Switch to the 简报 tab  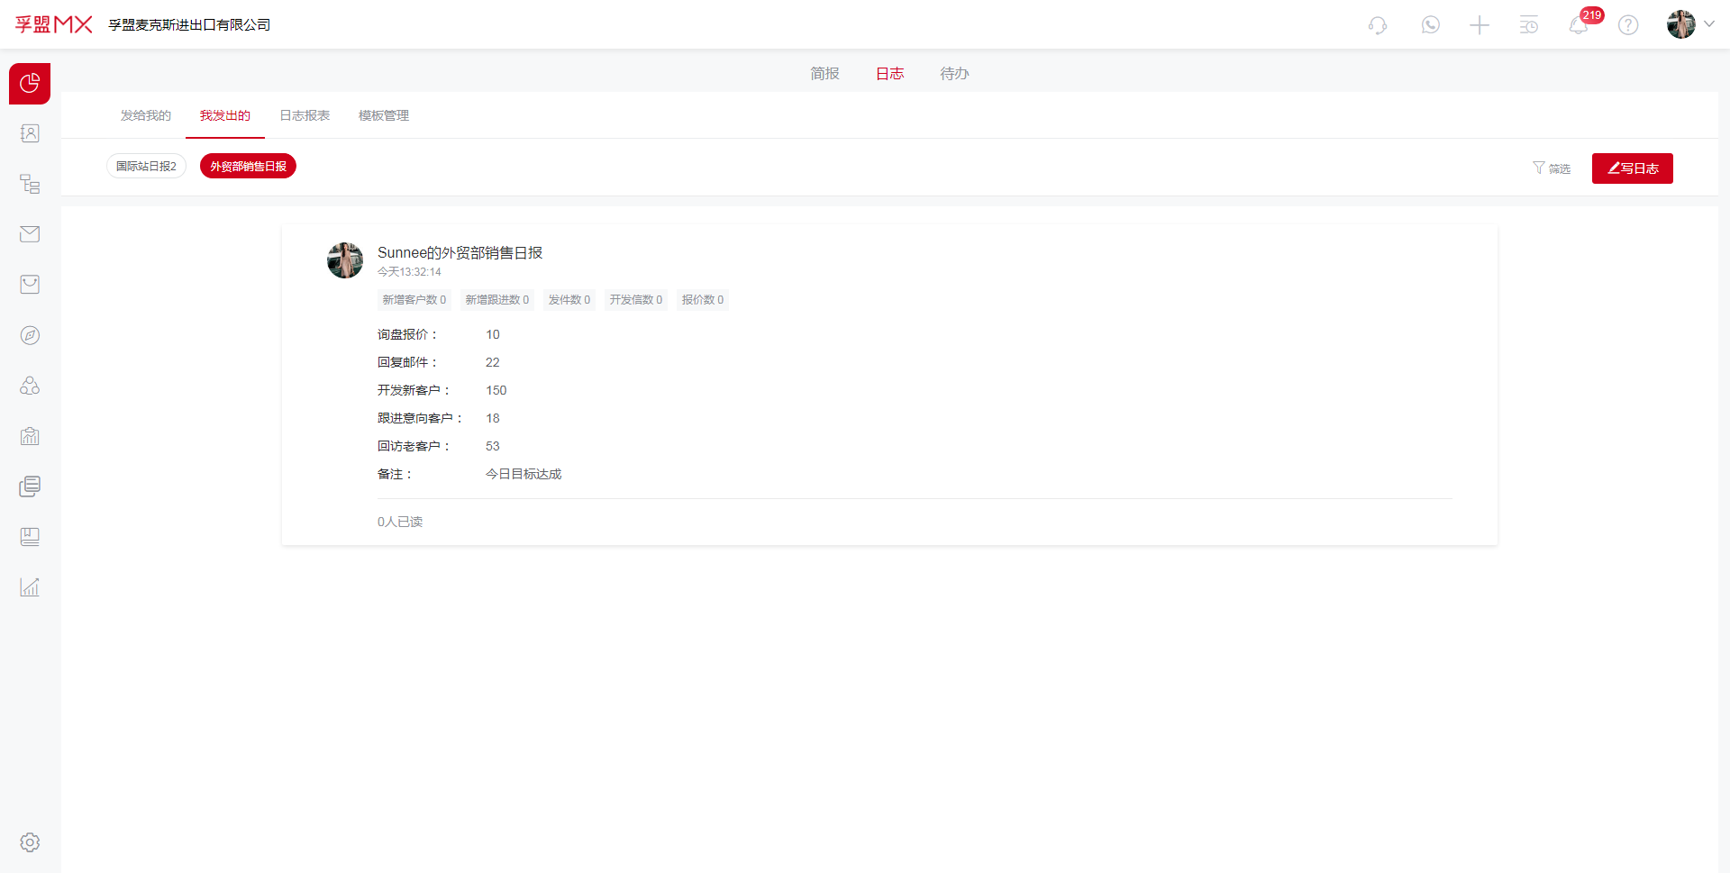tap(824, 74)
